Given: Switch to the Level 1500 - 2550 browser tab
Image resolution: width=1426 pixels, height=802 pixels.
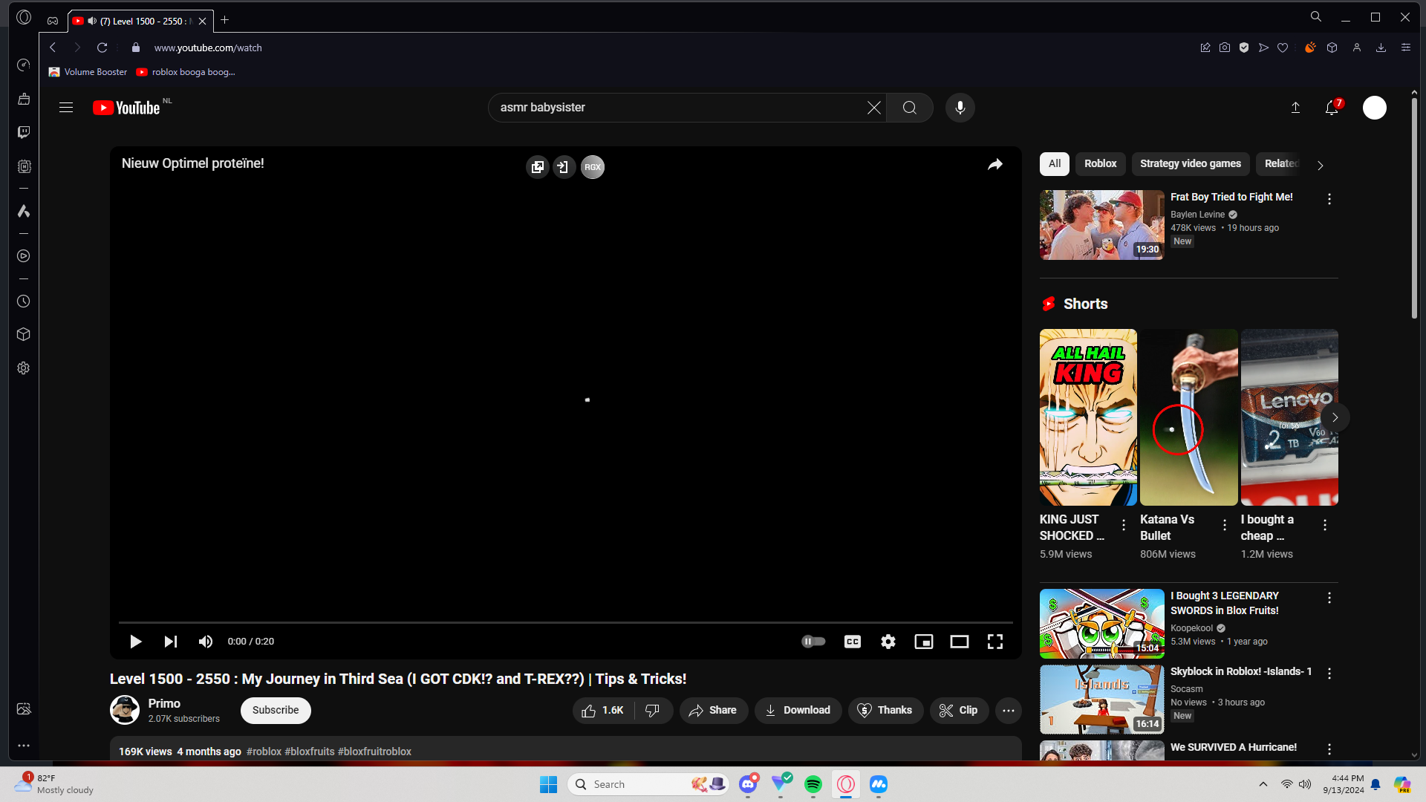Looking at the screenshot, I should pos(140,21).
